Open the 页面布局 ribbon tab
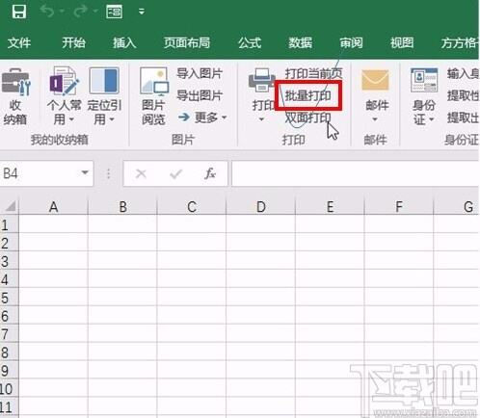 (x=187, y=42)
